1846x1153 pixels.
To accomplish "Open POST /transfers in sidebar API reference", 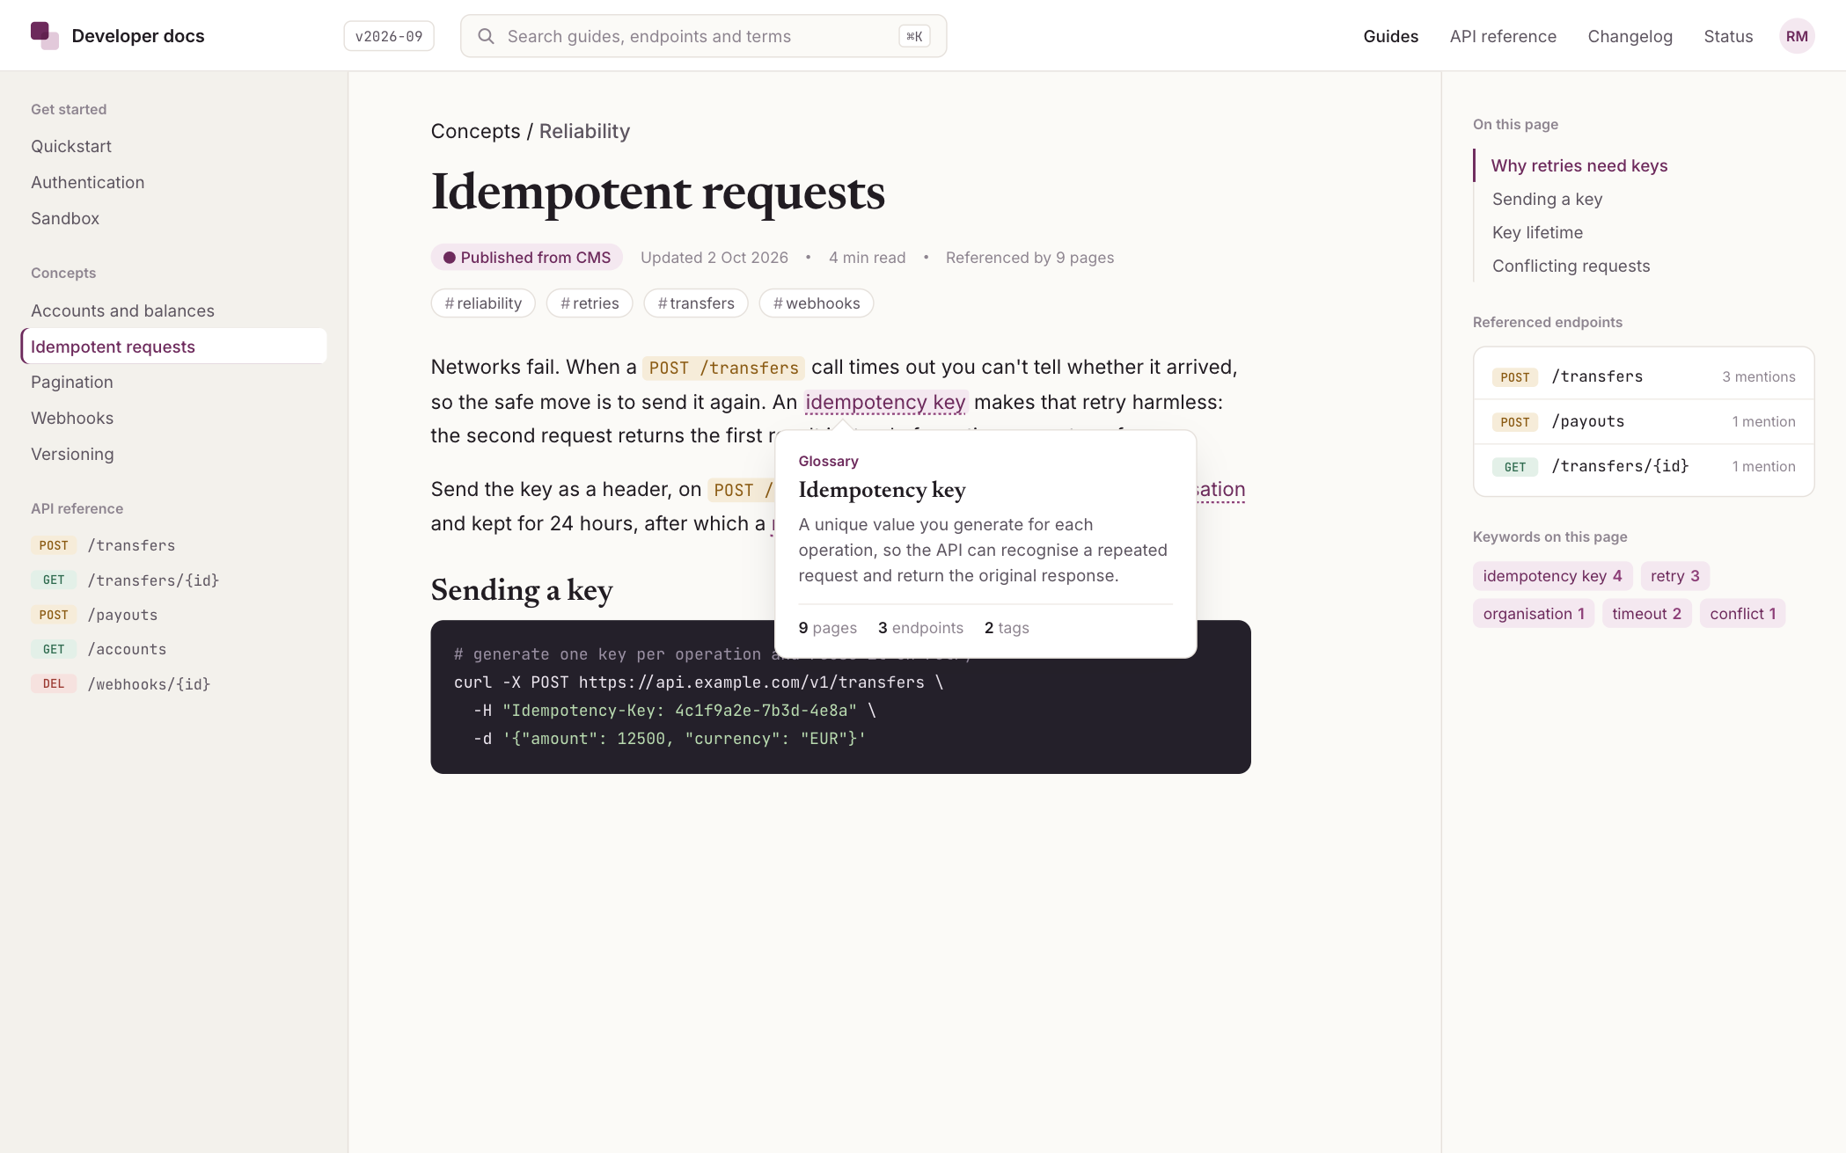I will pyautogui.click(x=104, y=545).
